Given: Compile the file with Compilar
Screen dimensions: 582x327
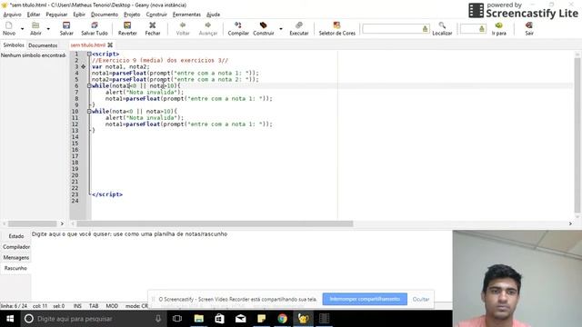Looking at the screenshot, I should tap(238, 28).
